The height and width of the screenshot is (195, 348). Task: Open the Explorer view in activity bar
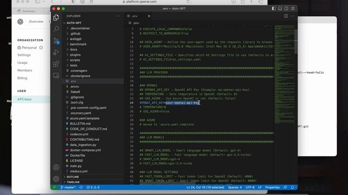[x=56, y=17]
